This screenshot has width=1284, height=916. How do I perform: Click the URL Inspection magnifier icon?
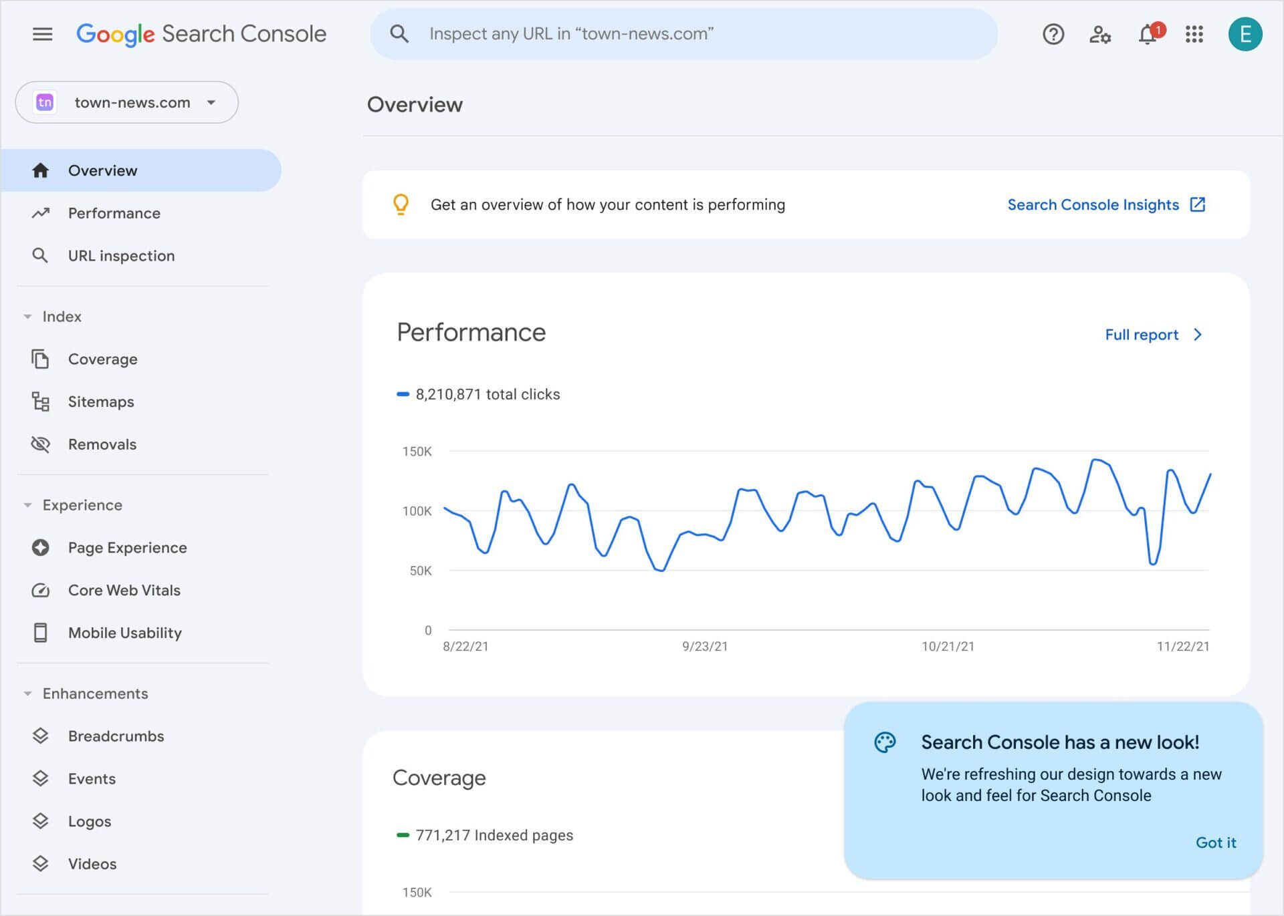(39, 256)
